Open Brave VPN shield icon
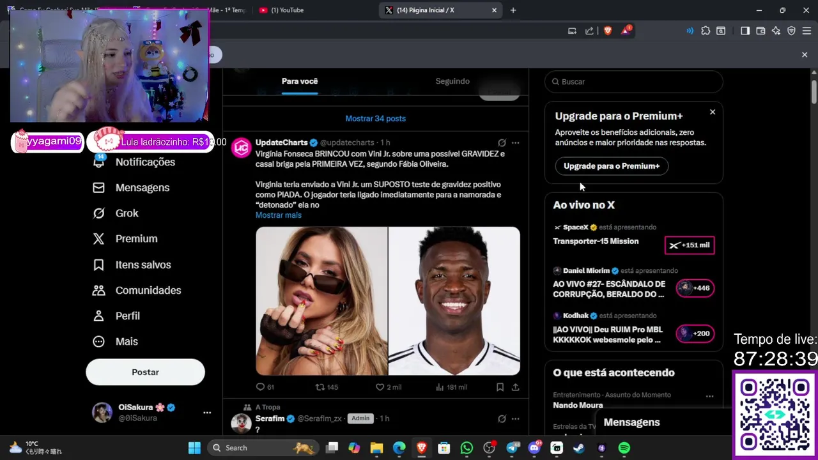Image resolution: width=818 pixels, height=460 pixels. click(791, 31)
